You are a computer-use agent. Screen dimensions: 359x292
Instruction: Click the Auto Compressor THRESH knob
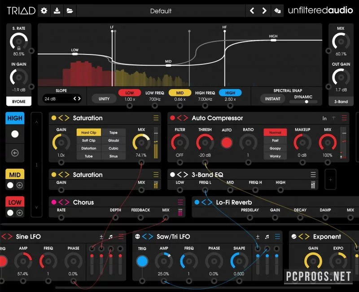click(205, 143)
